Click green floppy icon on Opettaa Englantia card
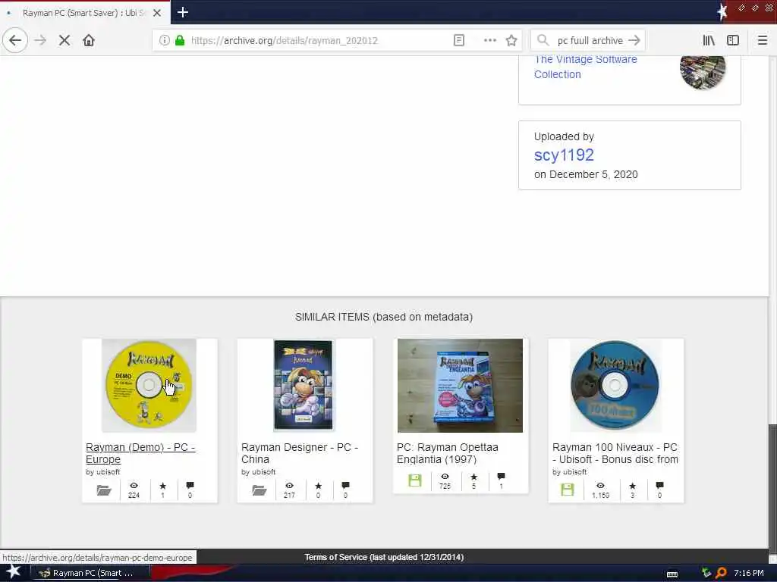 [415, 480]
